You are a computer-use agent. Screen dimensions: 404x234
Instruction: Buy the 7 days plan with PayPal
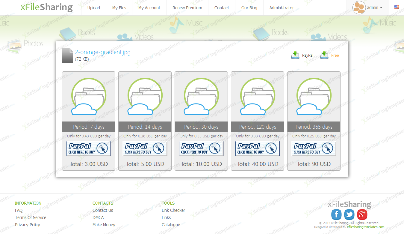tap(89, 148)
